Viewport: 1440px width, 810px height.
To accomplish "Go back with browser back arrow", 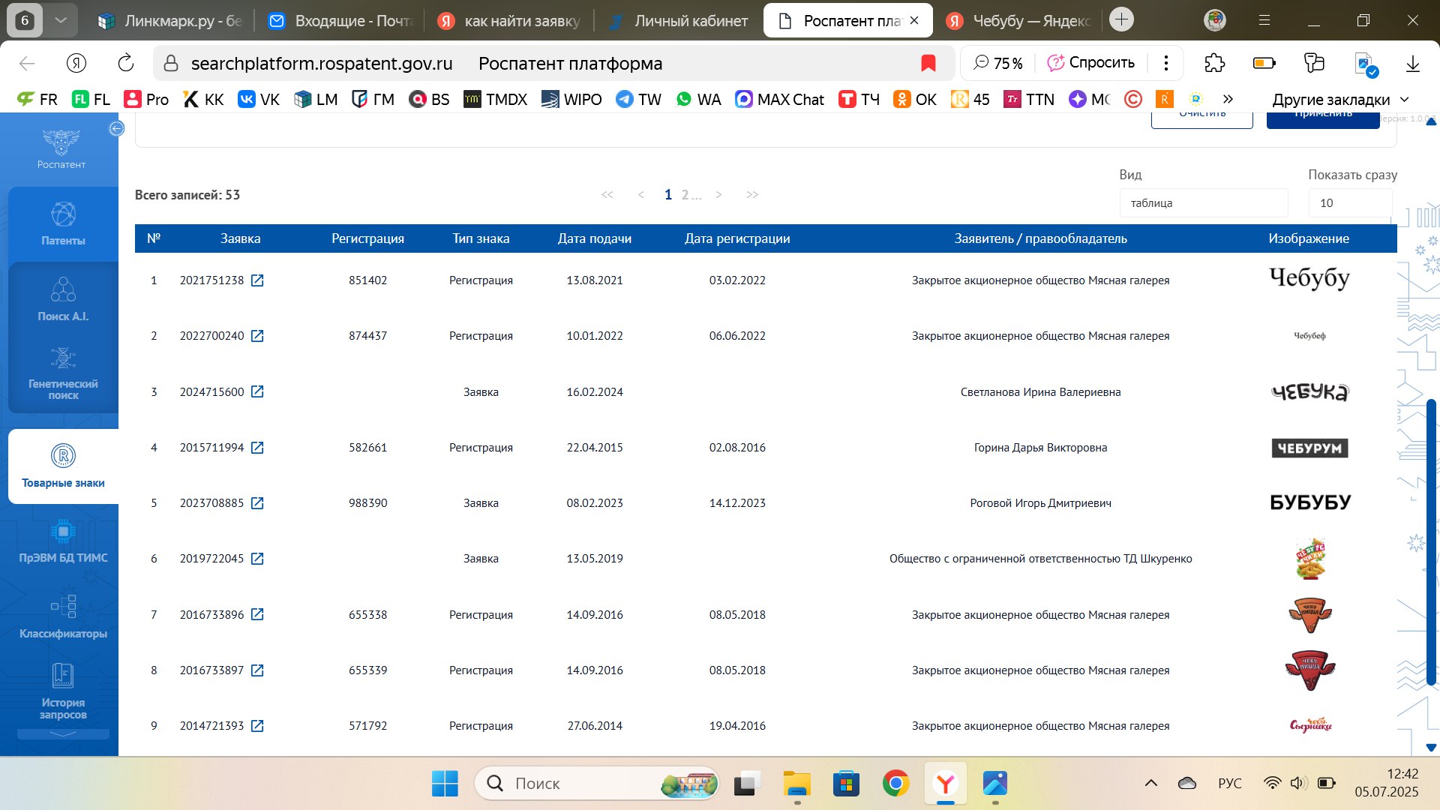I will coord(27,63).
